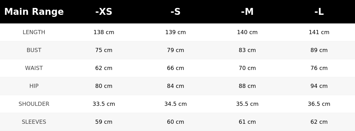Click the SHOULDER row label
The image size is (355, 131).
[x=34, y=104]
